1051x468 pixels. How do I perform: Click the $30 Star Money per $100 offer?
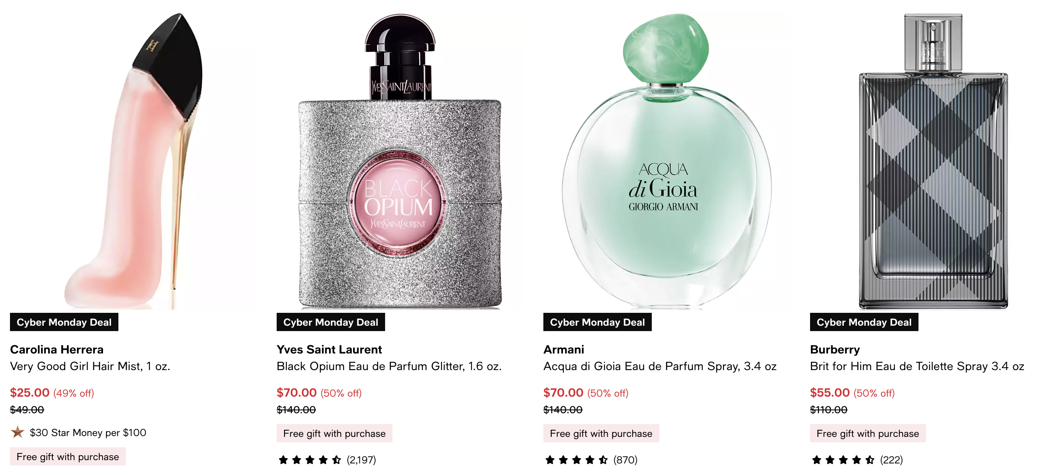[x=88, y=433]
